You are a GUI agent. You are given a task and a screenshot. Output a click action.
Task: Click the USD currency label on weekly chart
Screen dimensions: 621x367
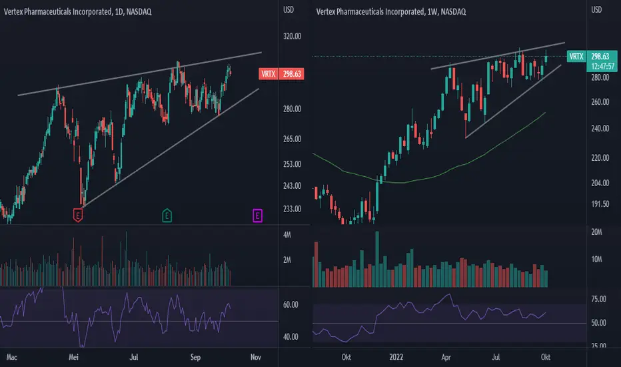[596, 9]
